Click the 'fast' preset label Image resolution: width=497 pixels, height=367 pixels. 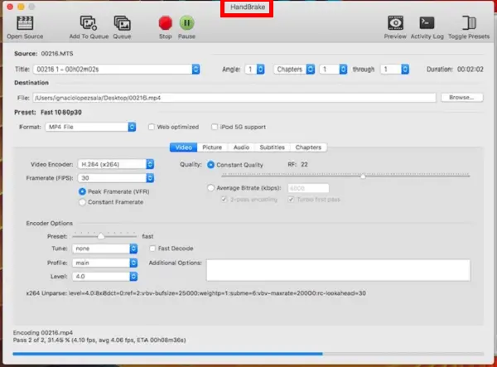pyautogui.click(x=147, y=236)
